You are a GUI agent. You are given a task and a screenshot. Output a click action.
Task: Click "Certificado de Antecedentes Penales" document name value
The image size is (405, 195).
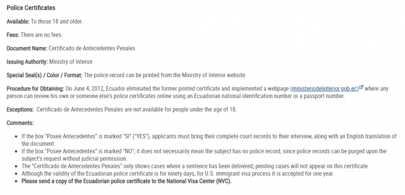[92, 49]
